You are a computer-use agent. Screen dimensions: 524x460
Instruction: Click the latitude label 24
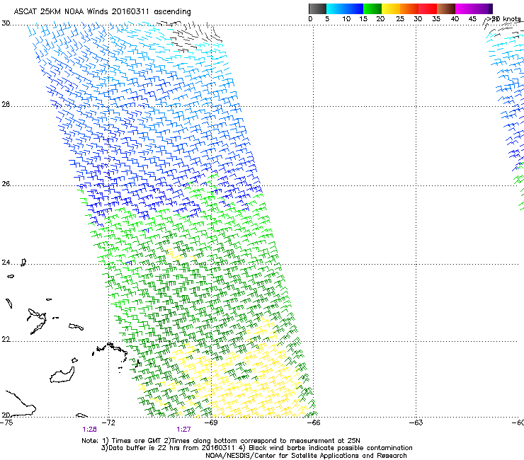pyautogui.click(x=6, y=263)
